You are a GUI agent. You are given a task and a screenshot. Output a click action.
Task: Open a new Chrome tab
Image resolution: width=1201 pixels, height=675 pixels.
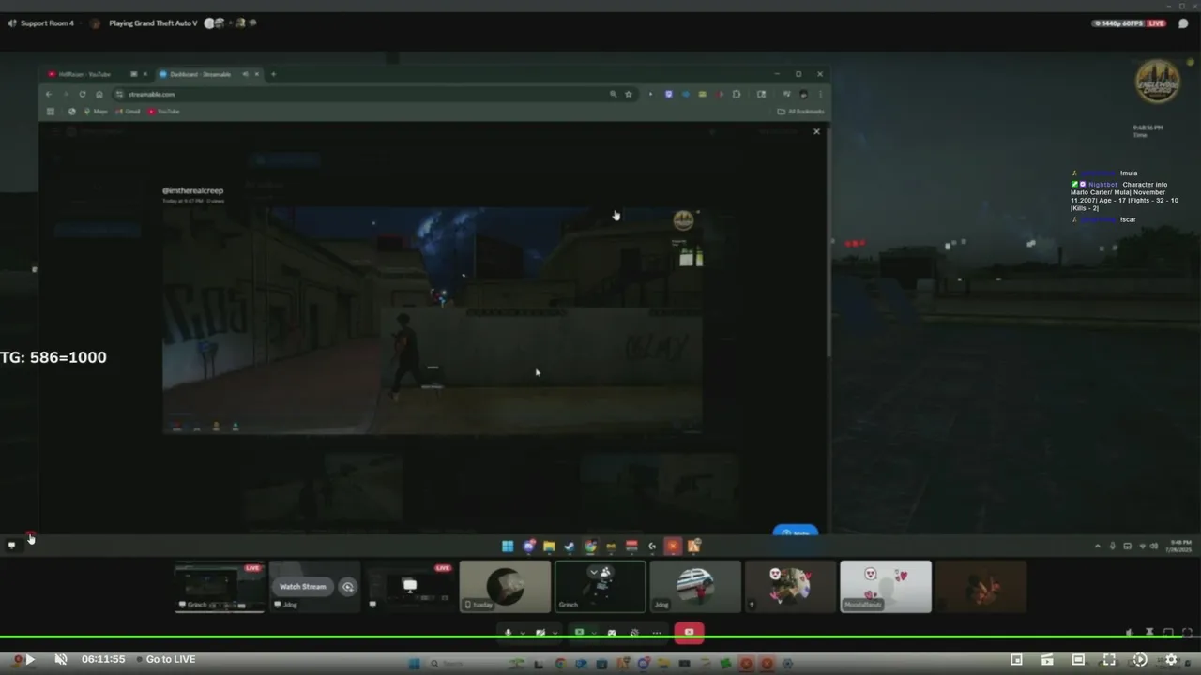(x=273, y=74)
